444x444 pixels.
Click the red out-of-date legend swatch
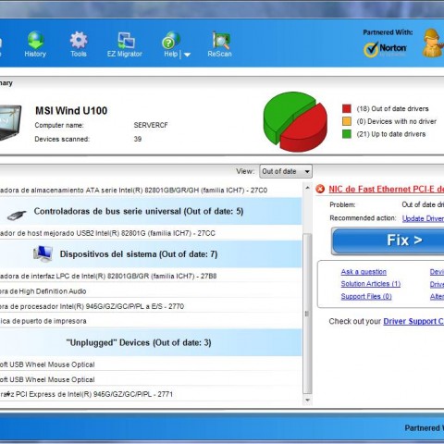click(347, 108)
